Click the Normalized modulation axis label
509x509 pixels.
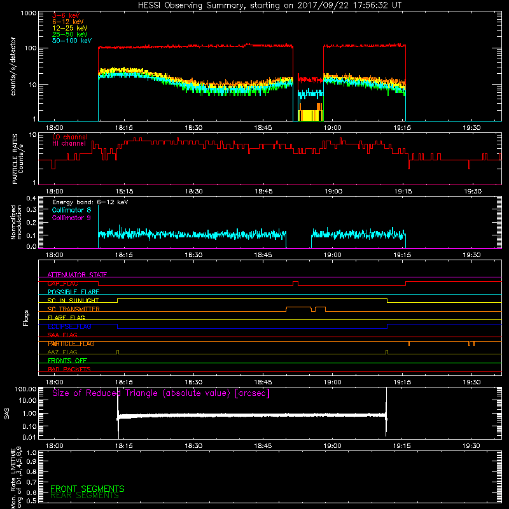[16, 222]
